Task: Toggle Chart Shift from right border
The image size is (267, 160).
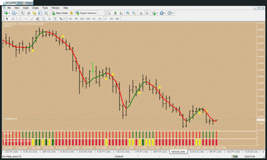Action: pos(147,13)
